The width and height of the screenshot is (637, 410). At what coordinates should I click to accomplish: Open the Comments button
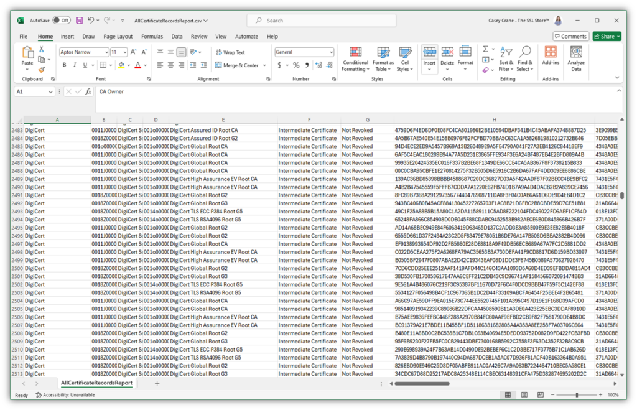coord(570,37)
